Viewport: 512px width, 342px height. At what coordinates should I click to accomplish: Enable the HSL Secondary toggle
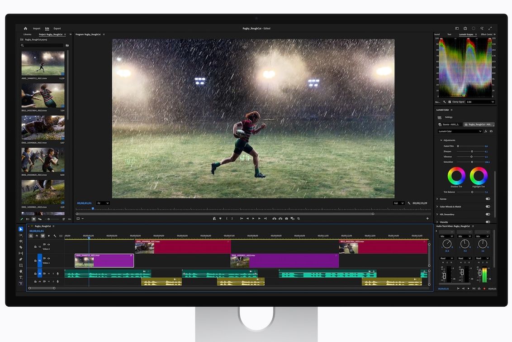tap(488, 214)
